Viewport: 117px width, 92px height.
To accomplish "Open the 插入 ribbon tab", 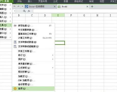I will (30, 1).
